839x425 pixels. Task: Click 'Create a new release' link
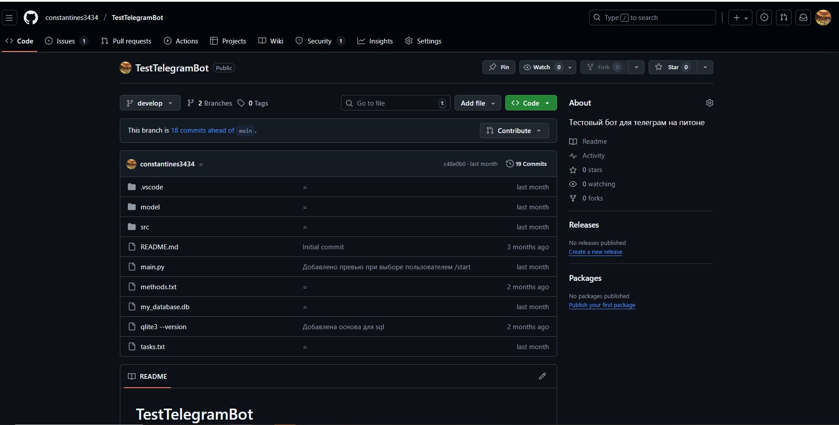[596, 252]
